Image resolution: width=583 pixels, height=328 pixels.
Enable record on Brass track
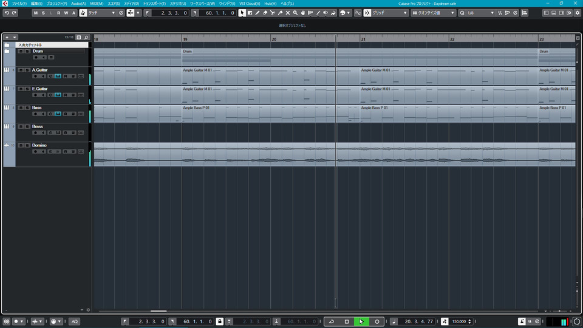[x=35, y=133]
